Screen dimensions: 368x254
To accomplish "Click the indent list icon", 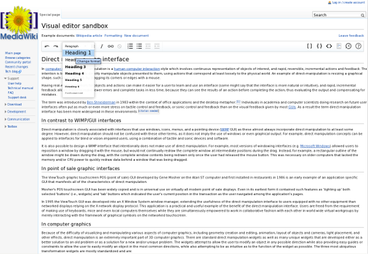I will tap(157, 46).
